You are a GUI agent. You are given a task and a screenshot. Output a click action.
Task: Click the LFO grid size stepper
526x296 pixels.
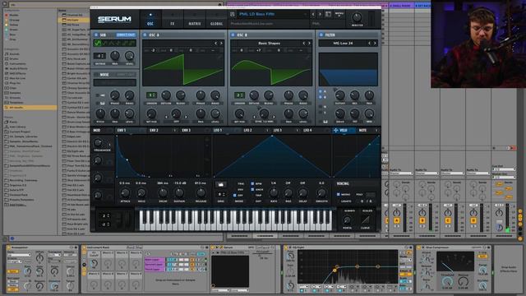tap(221, 194)
